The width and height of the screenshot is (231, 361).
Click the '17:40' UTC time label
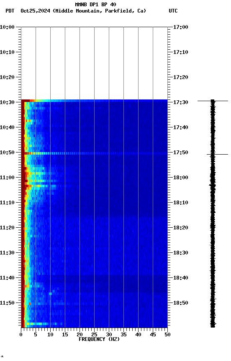181,127
